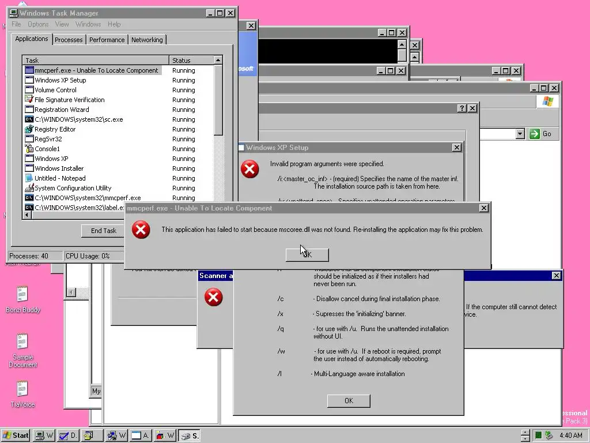Click the Status column header
This screenshot has width=590, height=443.
coord(191,60)
